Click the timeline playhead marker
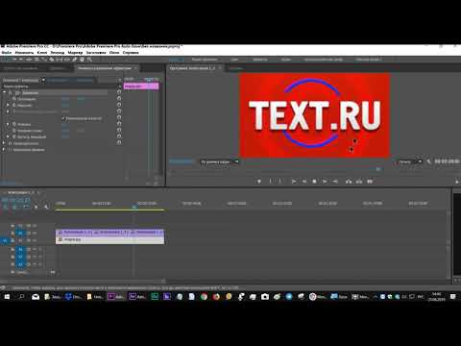Image resolution: width=461 pixels, height=346 pixels. pyautogui.click(x=134, y=207)
